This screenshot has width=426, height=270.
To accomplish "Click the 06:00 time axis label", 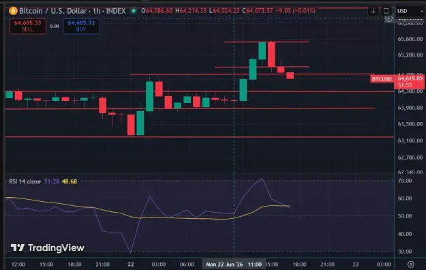I will coord(187,265).
